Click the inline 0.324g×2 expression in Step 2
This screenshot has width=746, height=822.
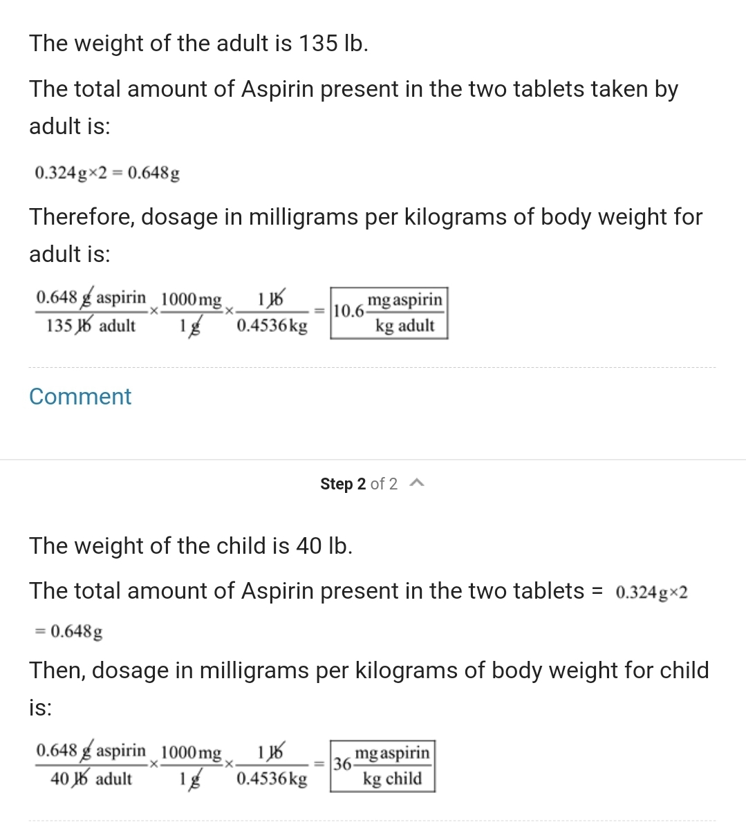click(651, 592)
